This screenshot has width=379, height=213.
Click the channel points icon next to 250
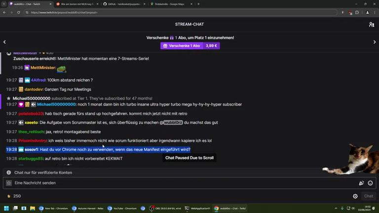click(x=8, y=196)
